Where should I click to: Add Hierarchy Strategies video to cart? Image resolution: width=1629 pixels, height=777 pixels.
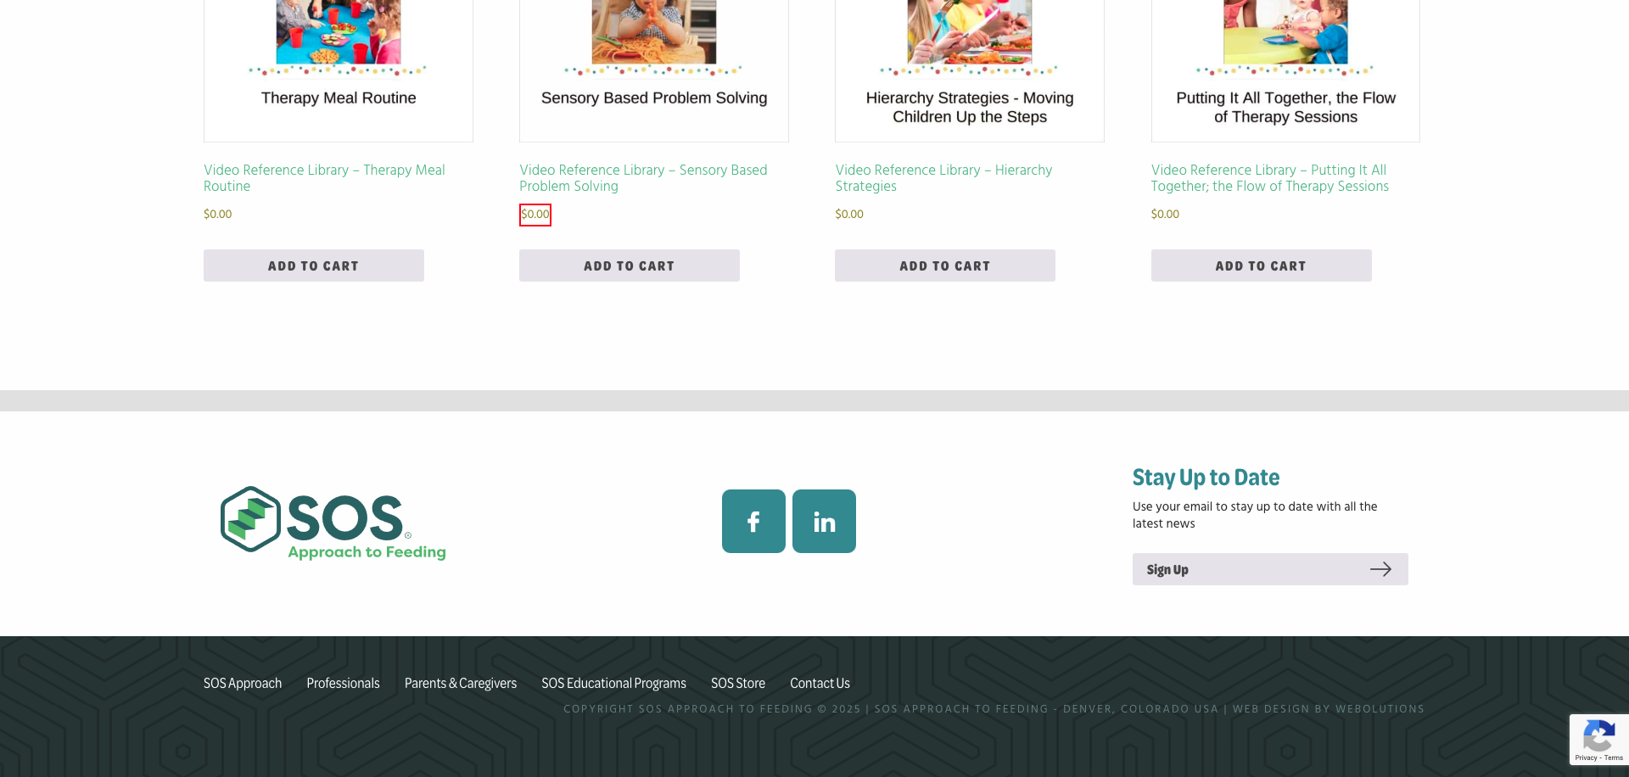(x=945, y=266)
